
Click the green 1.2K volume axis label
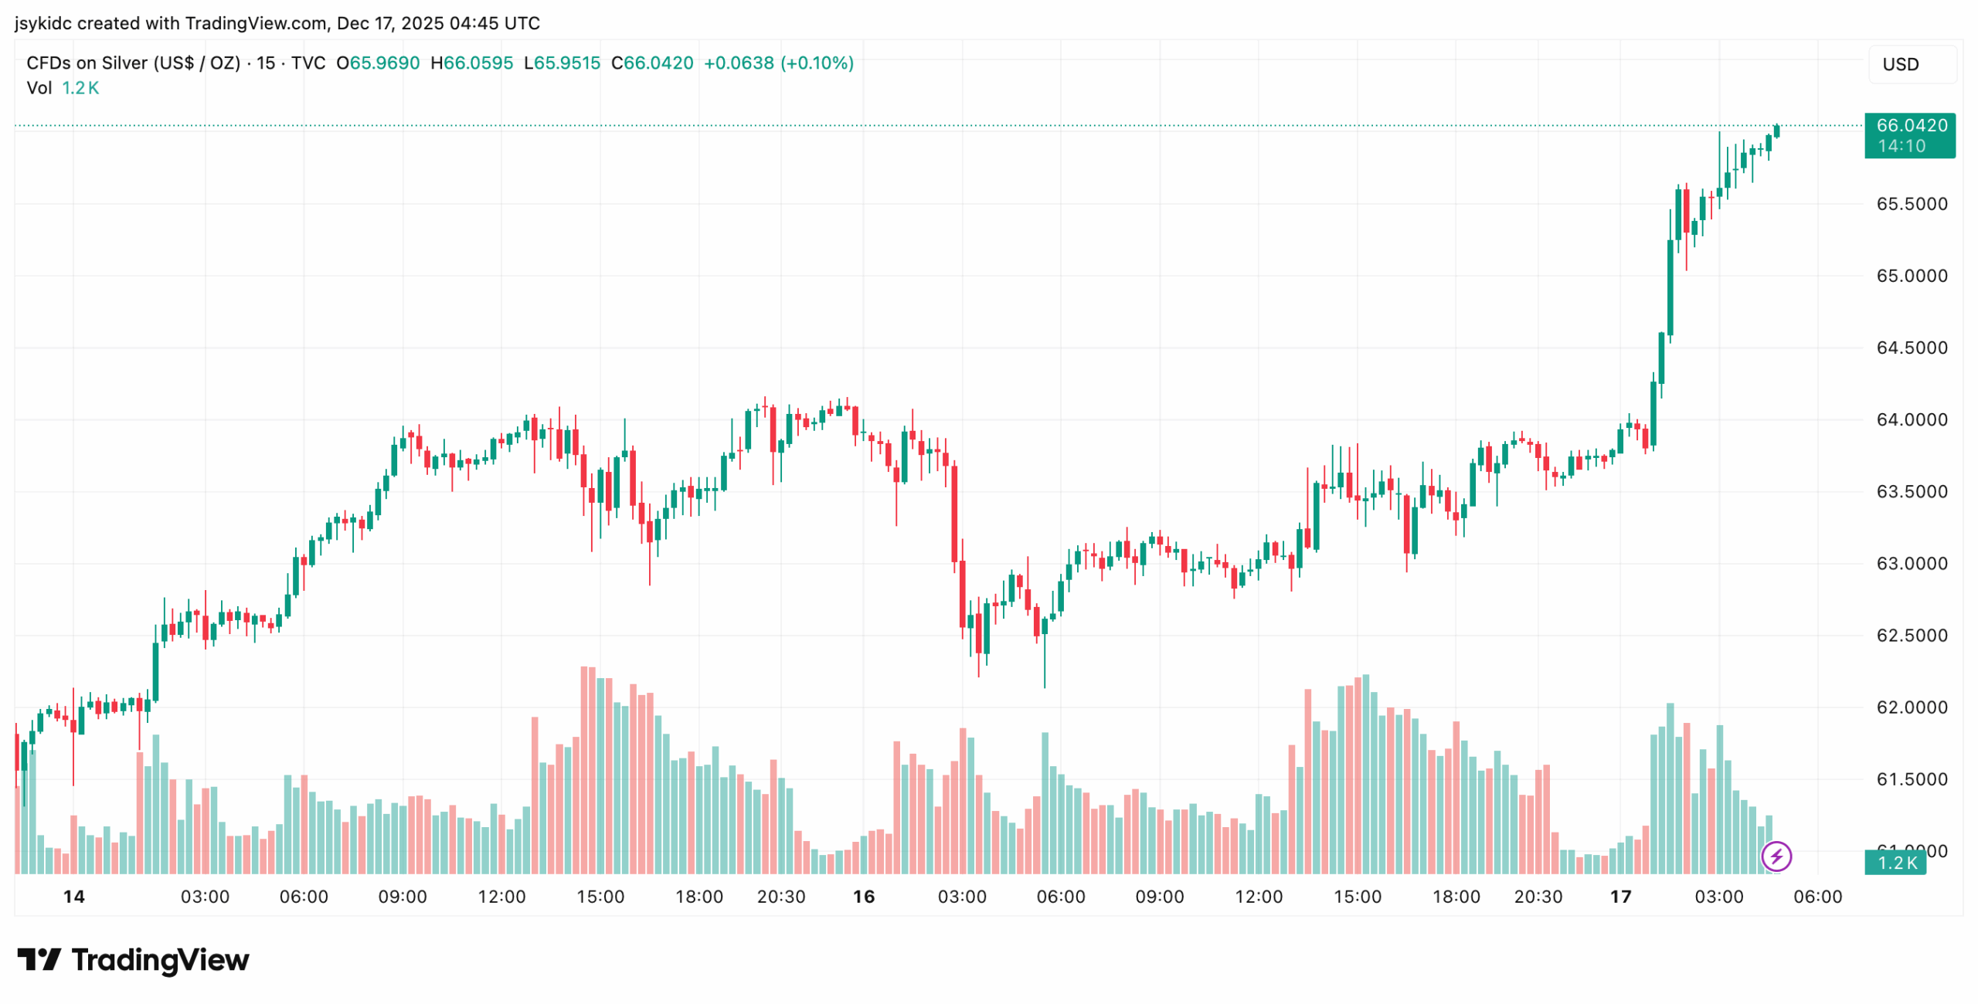pyautogui.click(x=1897, y=863)
